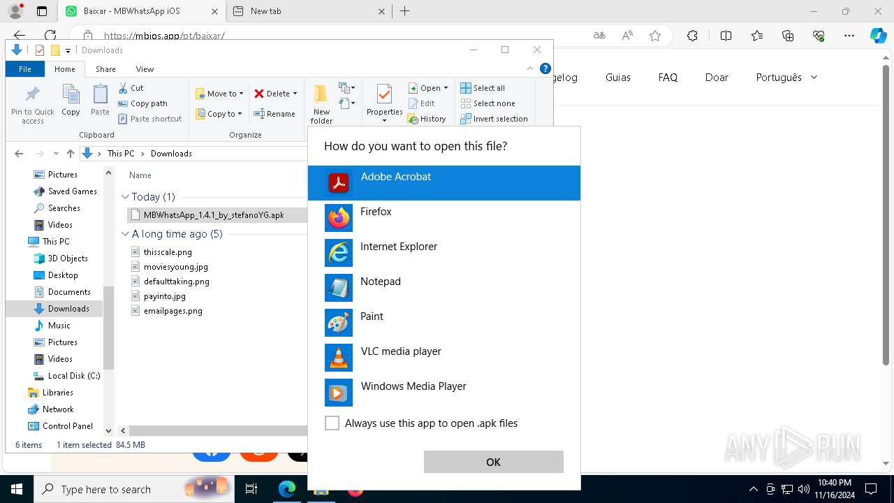Go up one folder level arrow

70,154
